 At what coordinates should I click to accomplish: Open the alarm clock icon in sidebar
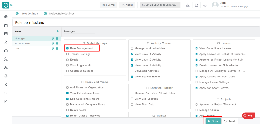pos(6,93)
